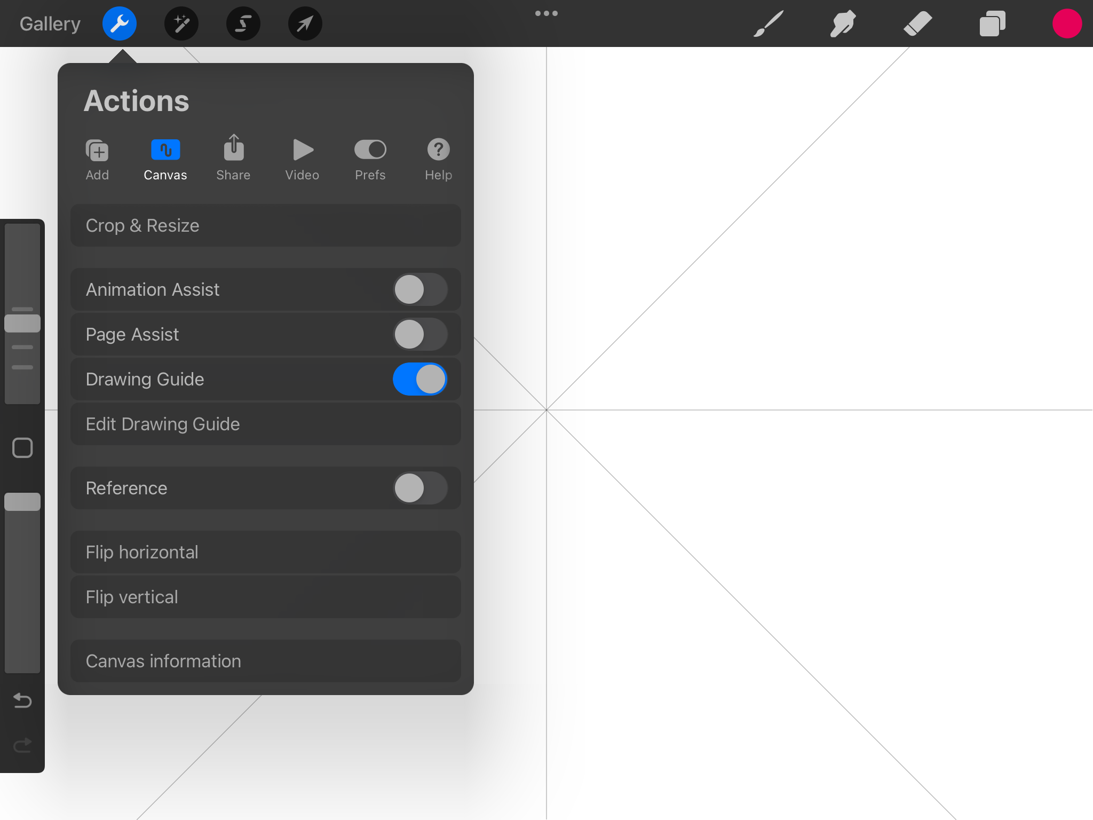Image resolution: width=1093 pixels, height=820 pixels.
Task: Click the Flip horizontal option
Action: click(265, 552)
